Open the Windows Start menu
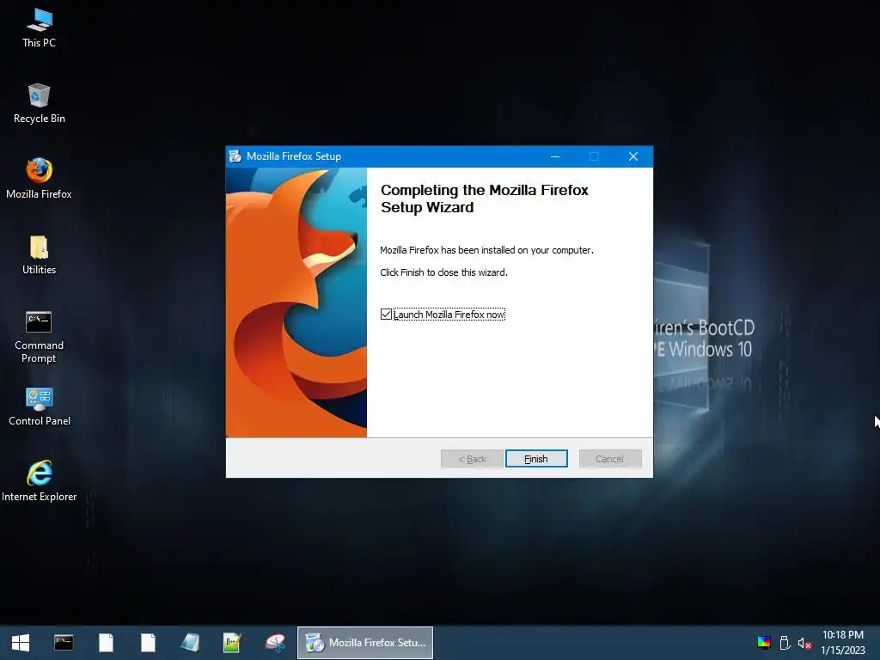The width and height of the screenshot is (880, 660). coord(21,643)
